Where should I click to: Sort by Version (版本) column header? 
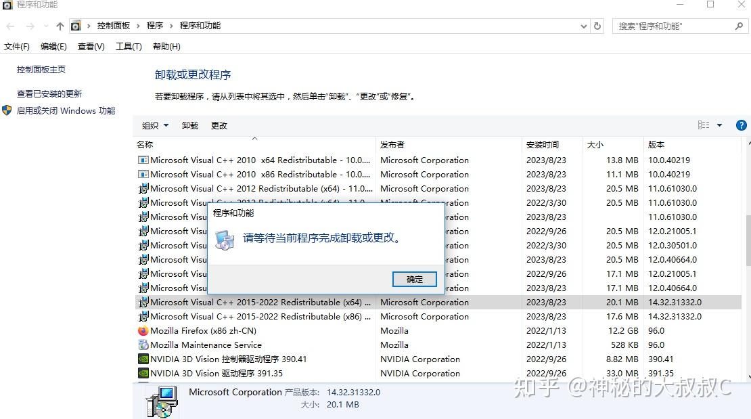point(693,144)
